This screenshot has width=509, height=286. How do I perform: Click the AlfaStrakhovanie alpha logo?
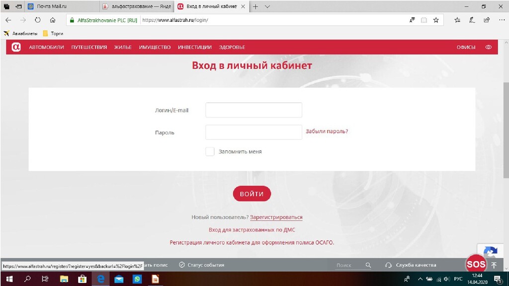[16, 47]
